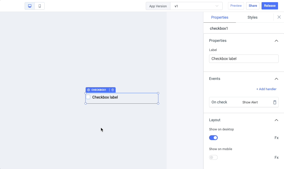The height and width of the screenshot is (169, 284).
Task: Delete the On check event handler
Action: [x=275, y=102]
